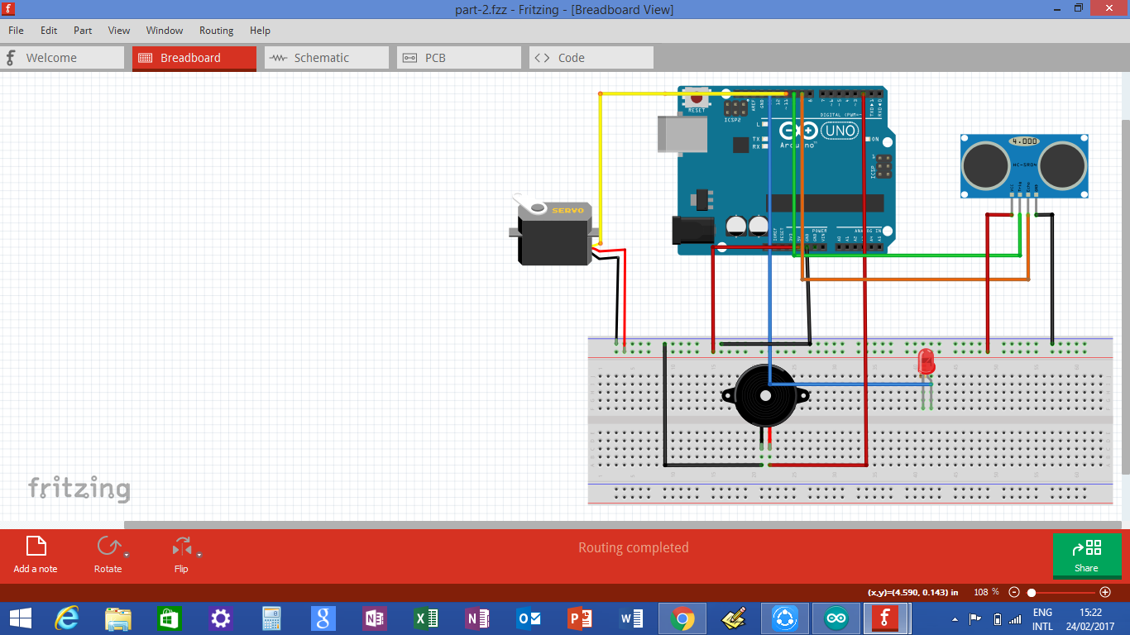Open the Code view icon
1130x635 pixels.
pos(544,57)
